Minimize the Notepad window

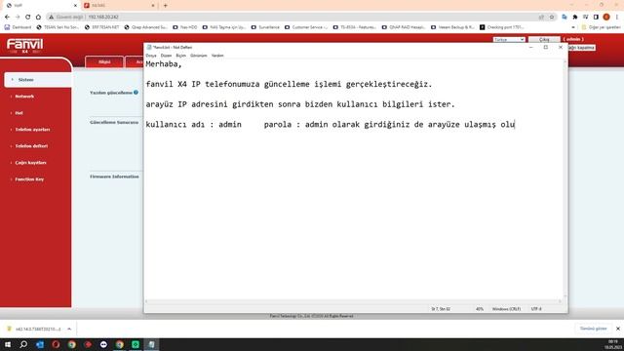click(x=530, y=48)
